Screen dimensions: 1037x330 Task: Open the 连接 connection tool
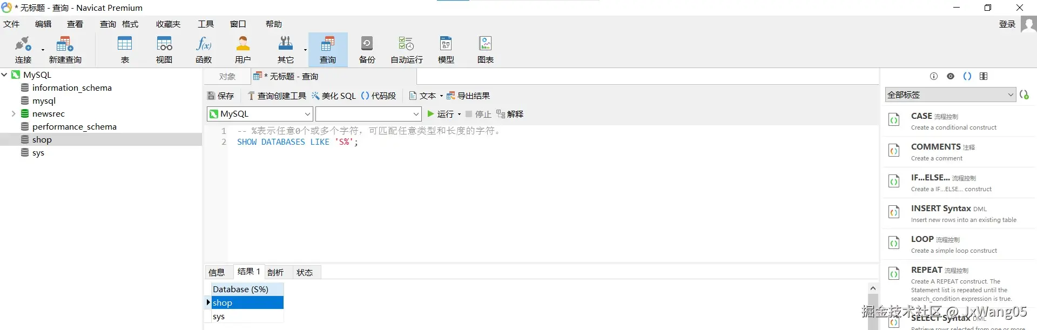(x=23, y=50)
